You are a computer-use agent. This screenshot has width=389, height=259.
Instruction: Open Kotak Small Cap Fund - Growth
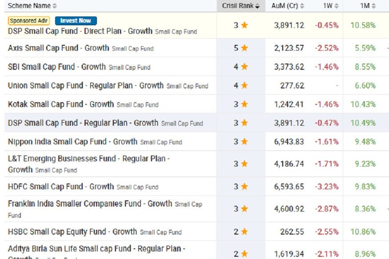(x=61, y=104)
